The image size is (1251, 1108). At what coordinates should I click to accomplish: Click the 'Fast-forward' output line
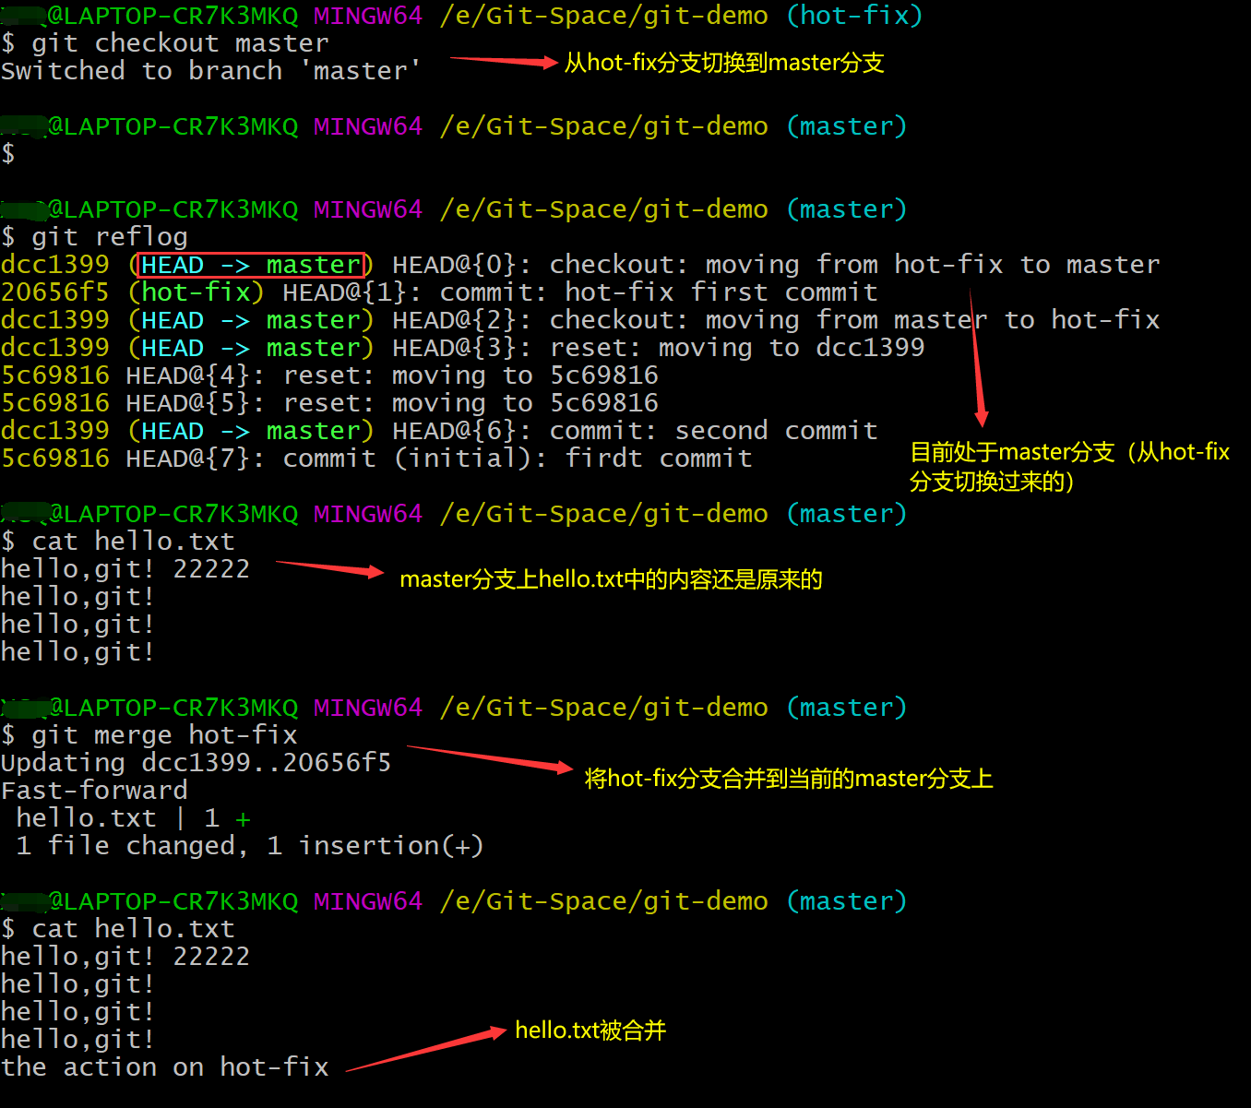click(94, 791)
